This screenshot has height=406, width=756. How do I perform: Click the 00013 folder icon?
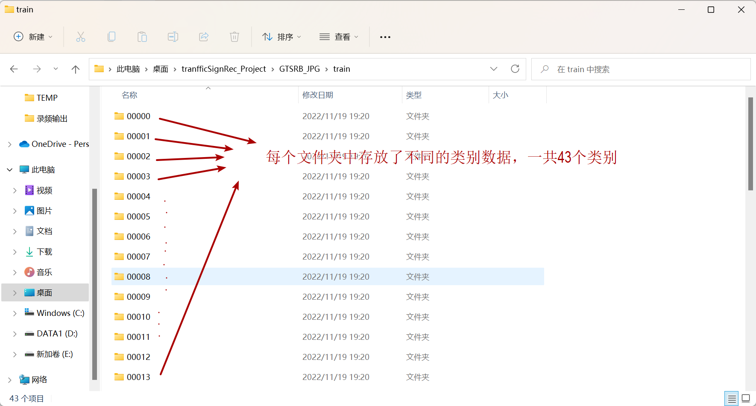point(119,377)
